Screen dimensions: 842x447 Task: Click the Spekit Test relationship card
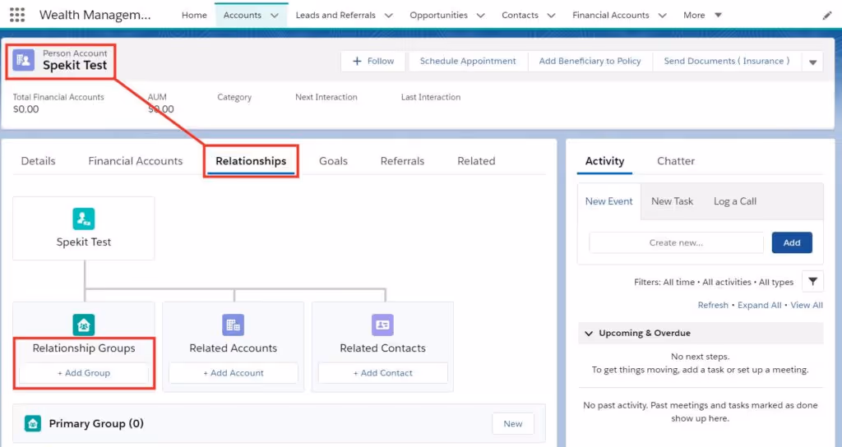(x=84, y=228)
